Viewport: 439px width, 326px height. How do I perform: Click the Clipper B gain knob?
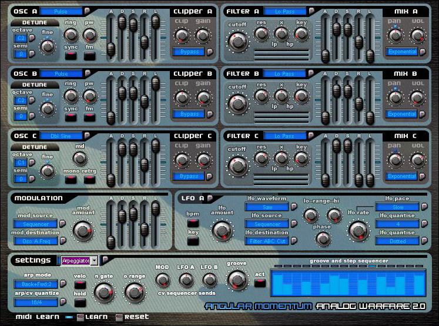pyautogui.click(x=203, y=98)
